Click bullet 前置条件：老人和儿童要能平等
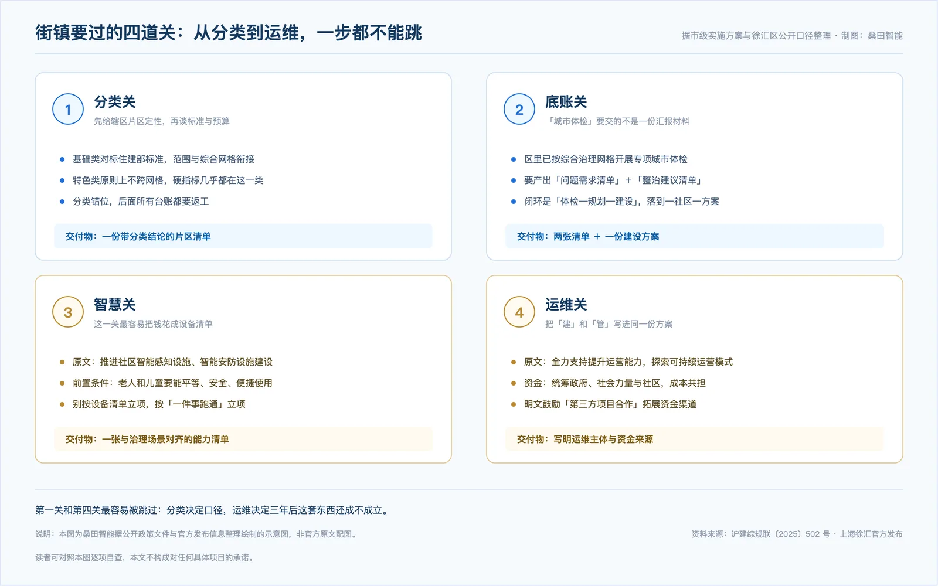 (172, 383)
